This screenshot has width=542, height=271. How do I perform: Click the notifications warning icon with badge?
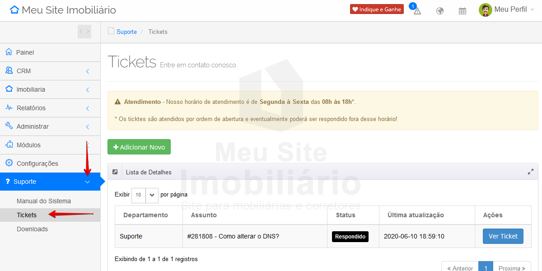tap(416, 10)
